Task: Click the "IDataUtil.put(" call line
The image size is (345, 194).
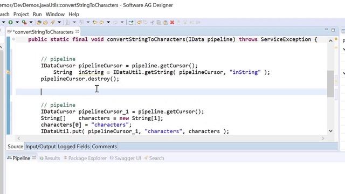Action: [x=135, y=131]
